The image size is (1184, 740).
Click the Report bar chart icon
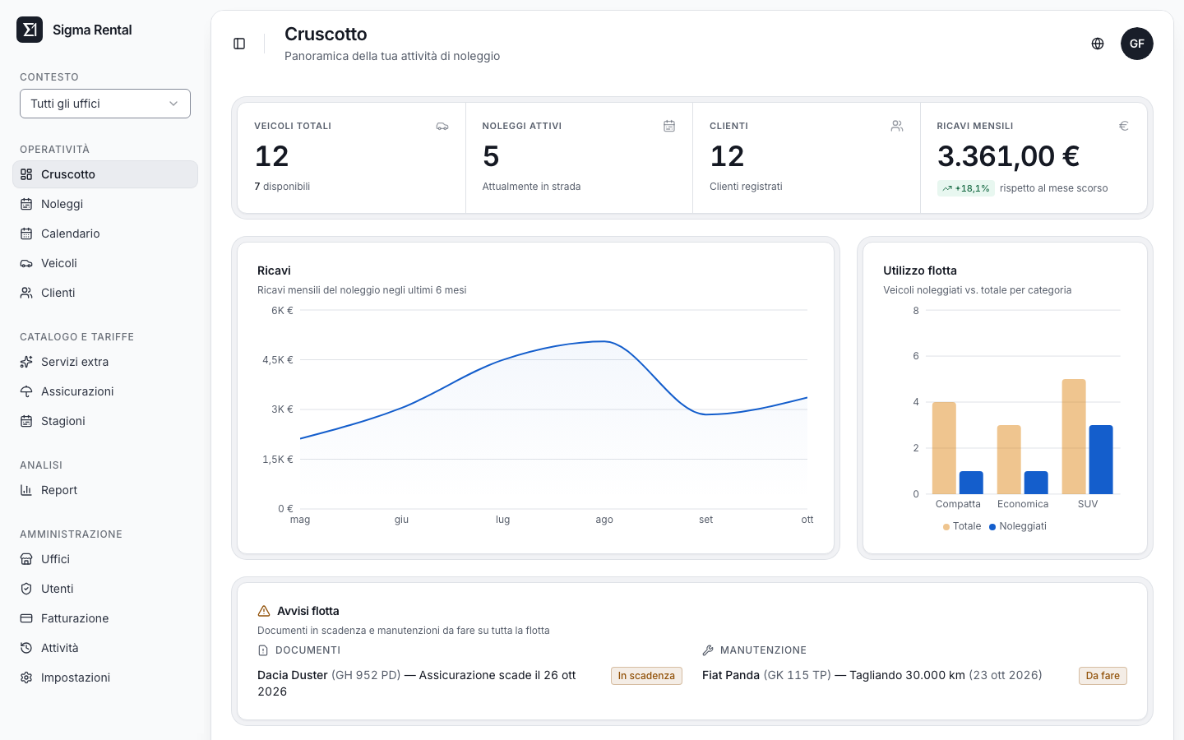(26, 490)
